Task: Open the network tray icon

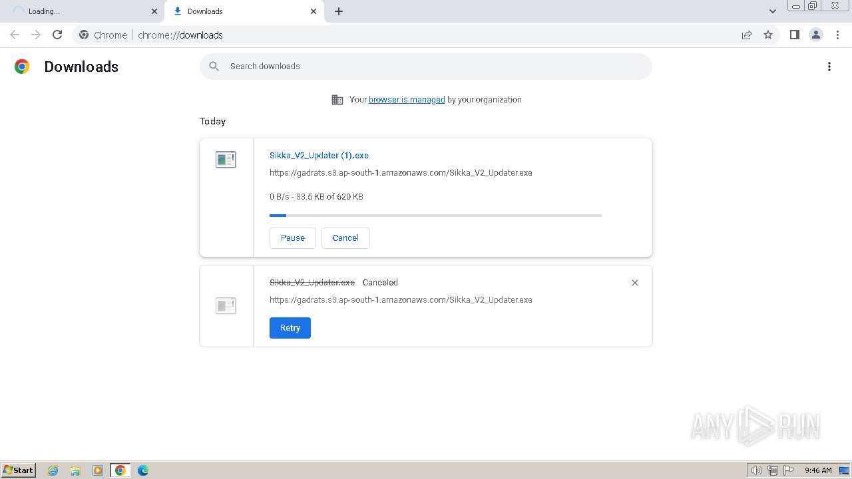Action: tap(773, 470)
